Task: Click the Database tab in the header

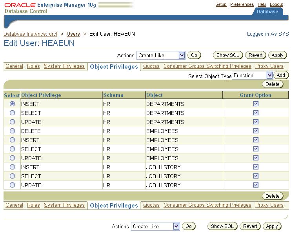Action: pos(267,12)
